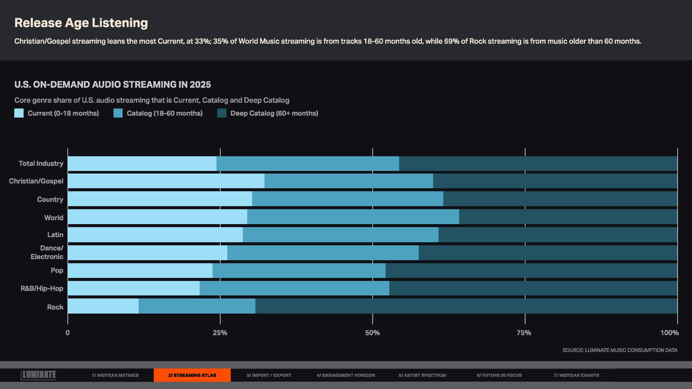
Task: Click the R&B/Hip-Hop row label
Action: click(x=42, y=289)
